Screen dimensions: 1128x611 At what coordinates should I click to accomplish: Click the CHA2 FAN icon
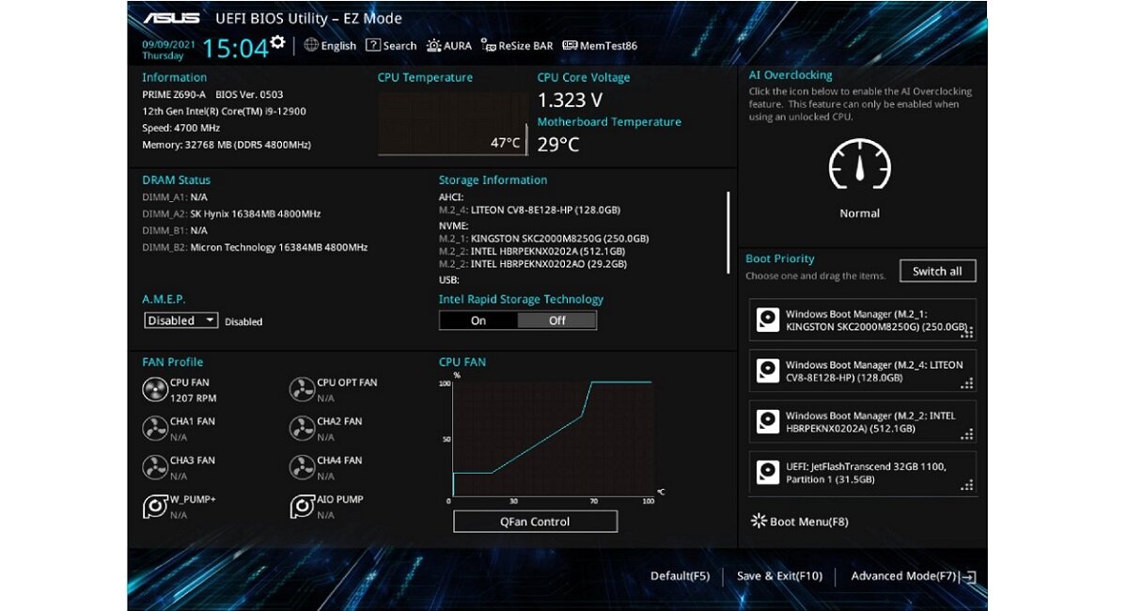(x=303, y=428)
